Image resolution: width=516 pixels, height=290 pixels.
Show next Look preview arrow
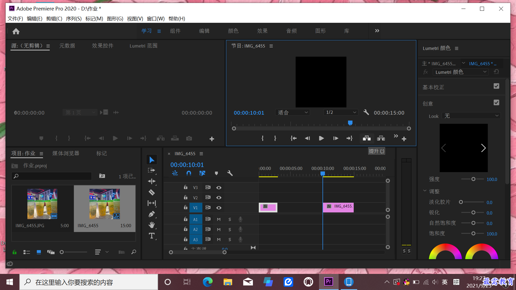point(483,148)
